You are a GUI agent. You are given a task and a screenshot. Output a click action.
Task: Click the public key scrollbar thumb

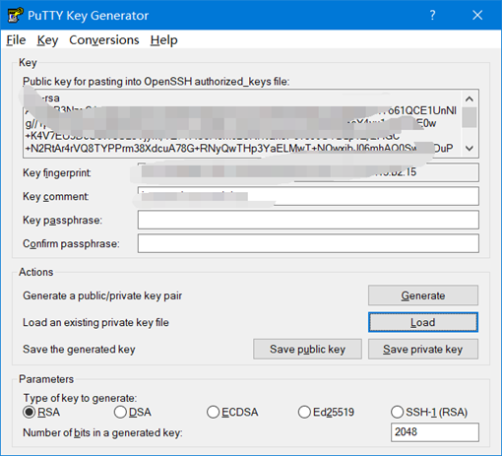(x=470, y=117)
